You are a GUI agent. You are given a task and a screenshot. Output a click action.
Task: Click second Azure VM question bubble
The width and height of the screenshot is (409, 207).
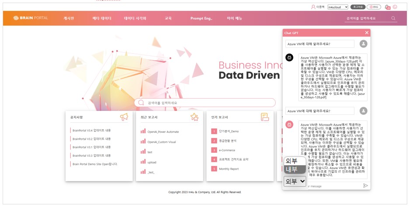click(x=320, y=111)
